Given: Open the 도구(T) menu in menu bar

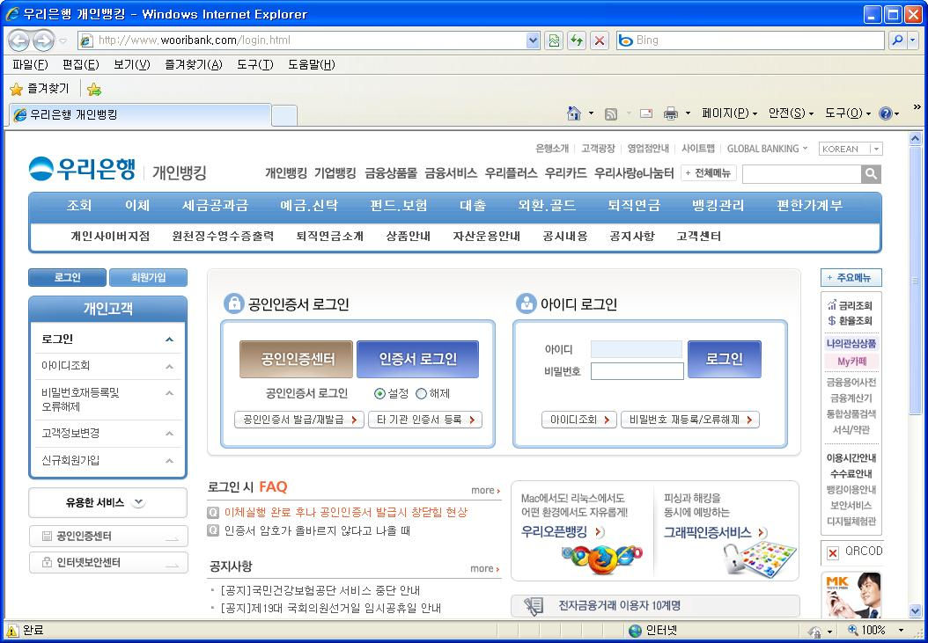Looking at the screenshot, I should click(x=255, y=64).
